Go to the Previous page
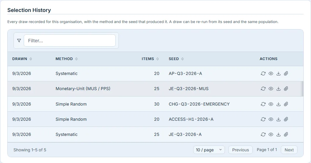Screen dimensions: 311x163 [240, 150]
